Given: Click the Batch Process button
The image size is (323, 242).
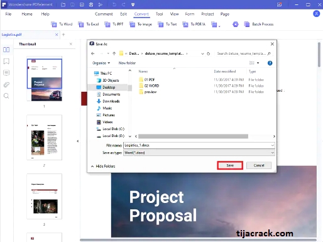Looking at the screenshot, I should point(259,25).
